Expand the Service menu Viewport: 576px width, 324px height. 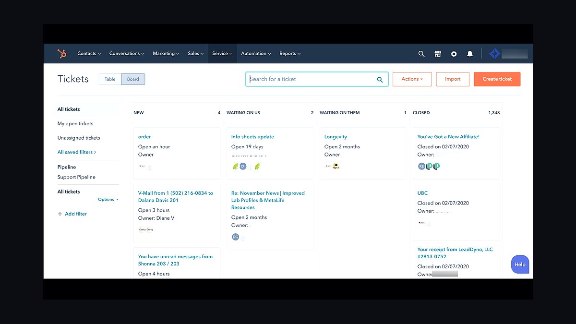222,54
